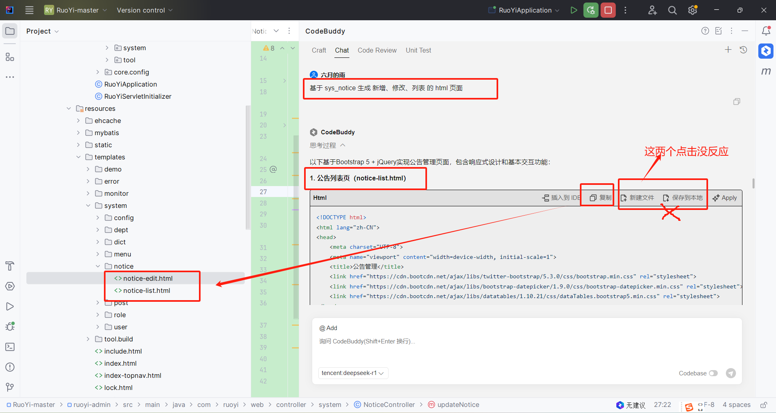776x413 pixels.
Task: Click the 保存到本地 button
Action: (x=683, y=198)
